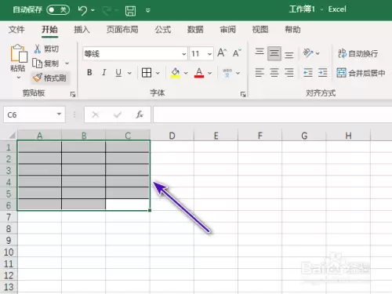Screen dimensions: 392x294
Task: Open Customize Quick Access Toolbar menu
Action: click(x=147, y=11)
